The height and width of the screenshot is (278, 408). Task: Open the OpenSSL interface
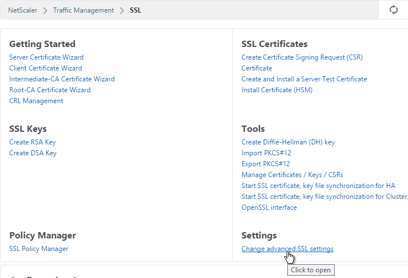pos(269,207)
